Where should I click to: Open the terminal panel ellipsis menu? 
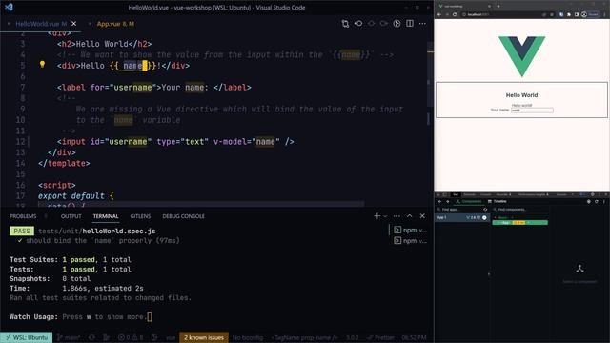pyautogui.click(x=396, y=216)
